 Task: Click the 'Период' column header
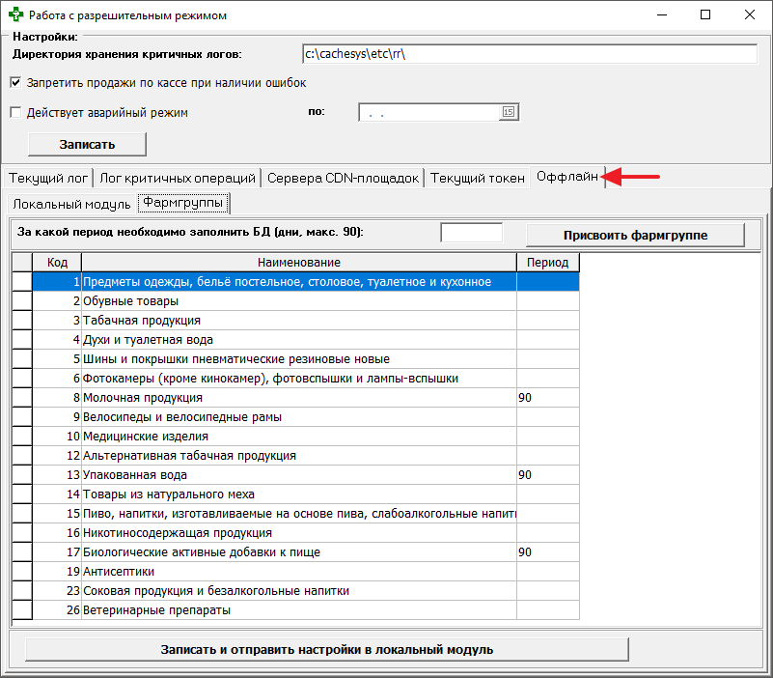point(546,262)
